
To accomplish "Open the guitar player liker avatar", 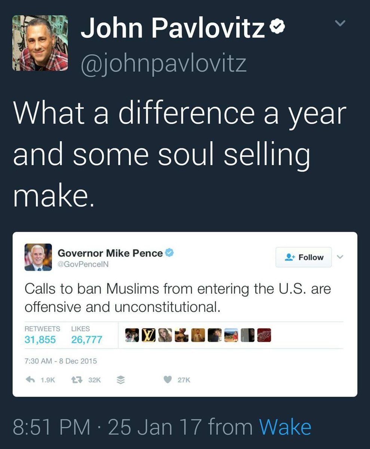I will [x=183, y=335].
